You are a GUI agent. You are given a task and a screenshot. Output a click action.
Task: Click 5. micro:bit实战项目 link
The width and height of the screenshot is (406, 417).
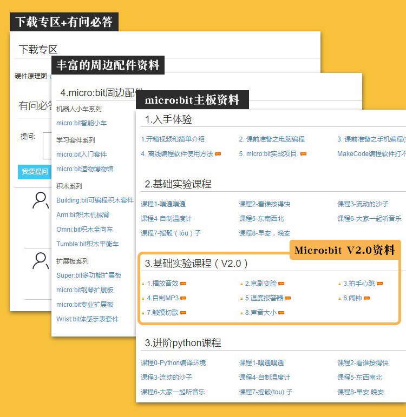coord(269,154)
